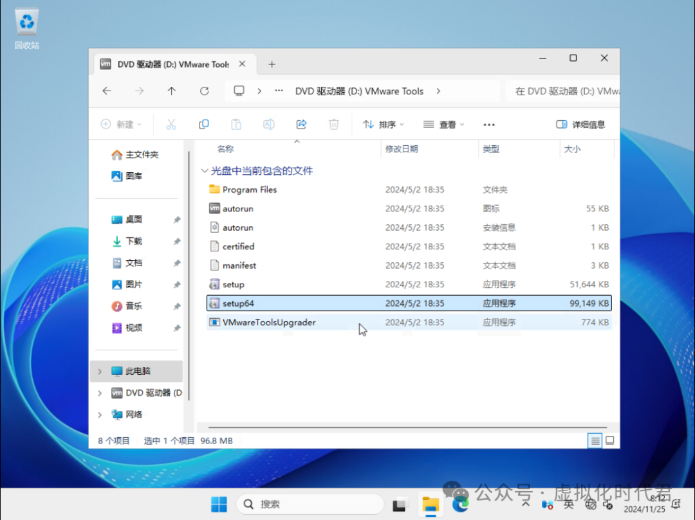This screenshot has width=695, height=520.
Task: Click the navigation pane vertical scrollbar
Action: point(189,274)
